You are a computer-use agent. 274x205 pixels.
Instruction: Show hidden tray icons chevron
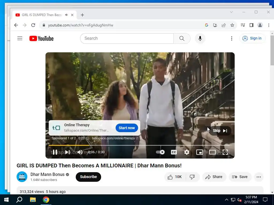226,200
